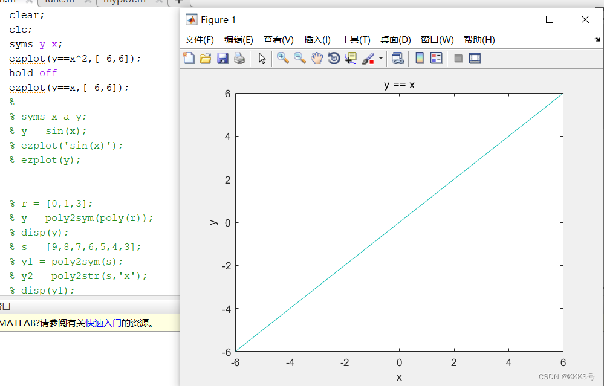Open the 插入(I) menu
This screenshot has height=386, width=604.
(x=317, y=40)
